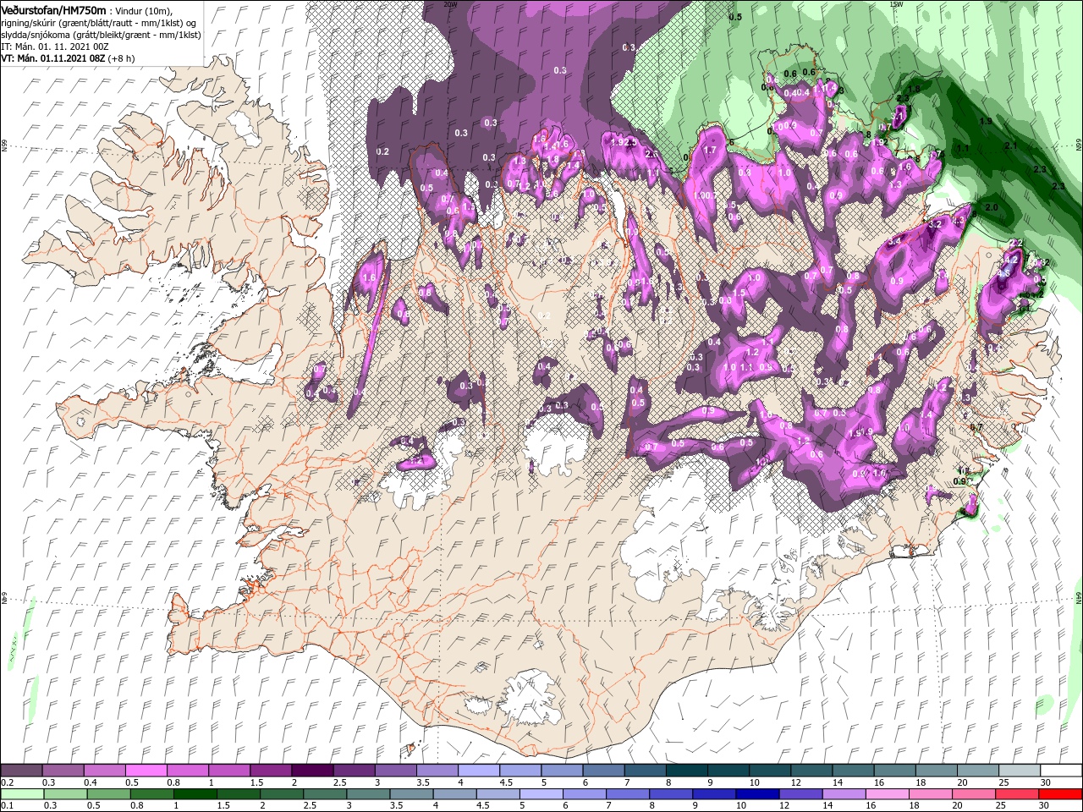Pick the bright red rain legend swatch above 30
Image resolution: width=1083 pixels, height=812 pixels.
1061,794
